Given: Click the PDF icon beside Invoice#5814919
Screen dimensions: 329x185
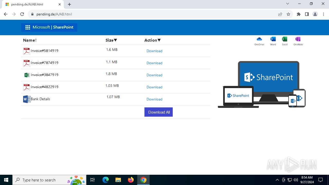Looking at the screenshot, I should [26, 51].
